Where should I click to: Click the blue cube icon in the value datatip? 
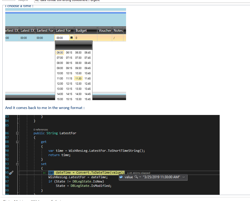[121, 177]
